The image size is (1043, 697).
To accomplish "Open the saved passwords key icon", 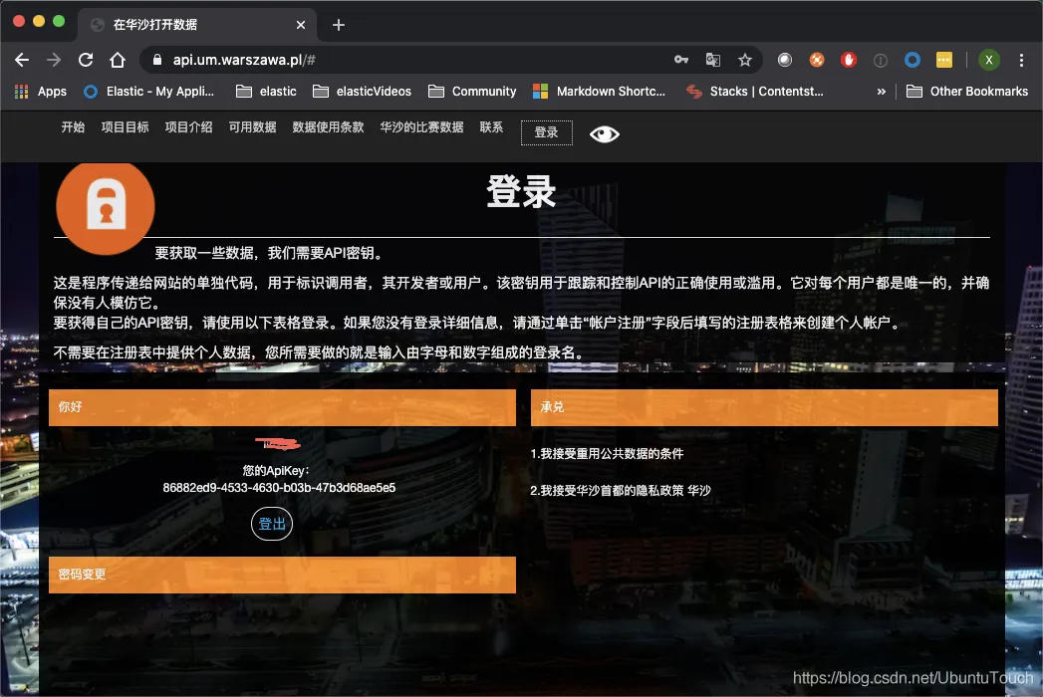I will 681,60.
